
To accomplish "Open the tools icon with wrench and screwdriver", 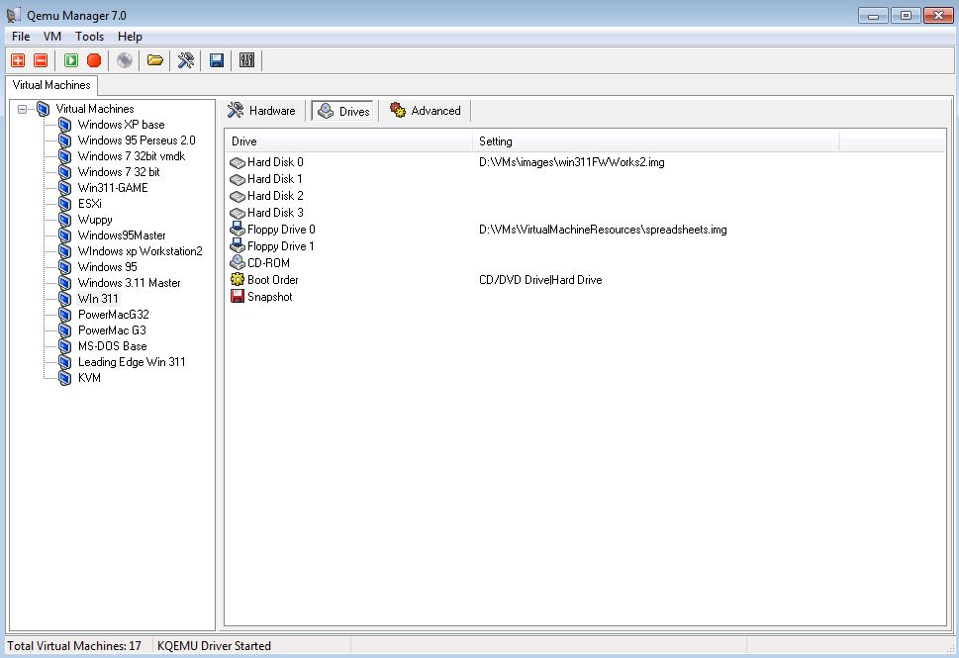I will [x=184, y=60].
